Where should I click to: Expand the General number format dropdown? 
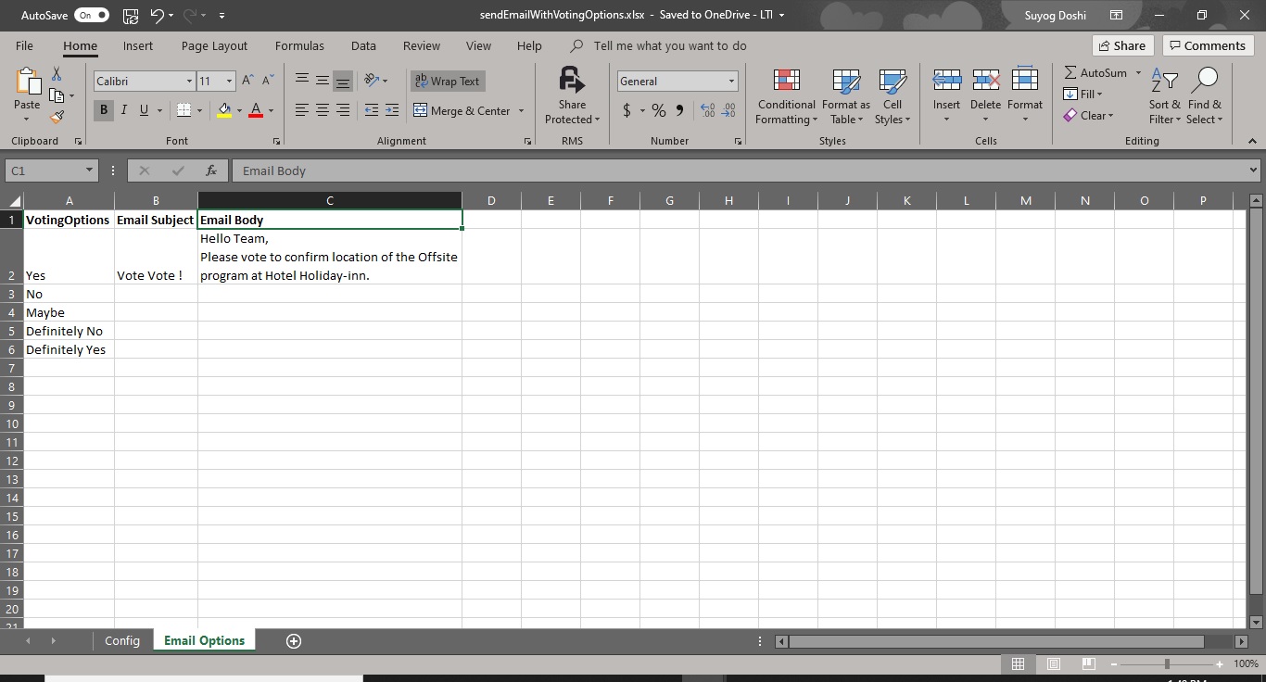point(731,82)
